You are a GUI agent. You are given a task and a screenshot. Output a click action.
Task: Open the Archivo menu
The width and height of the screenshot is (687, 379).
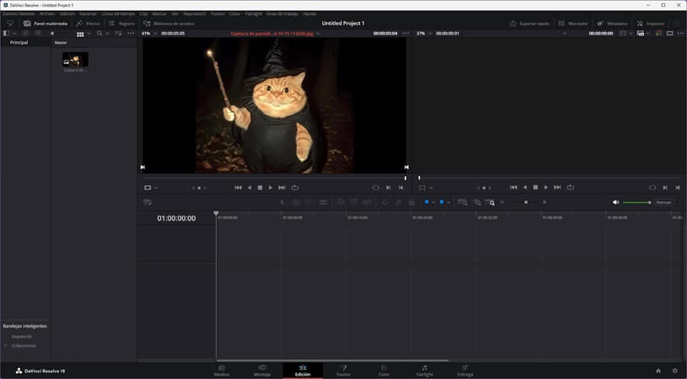(x=47, y=14)
